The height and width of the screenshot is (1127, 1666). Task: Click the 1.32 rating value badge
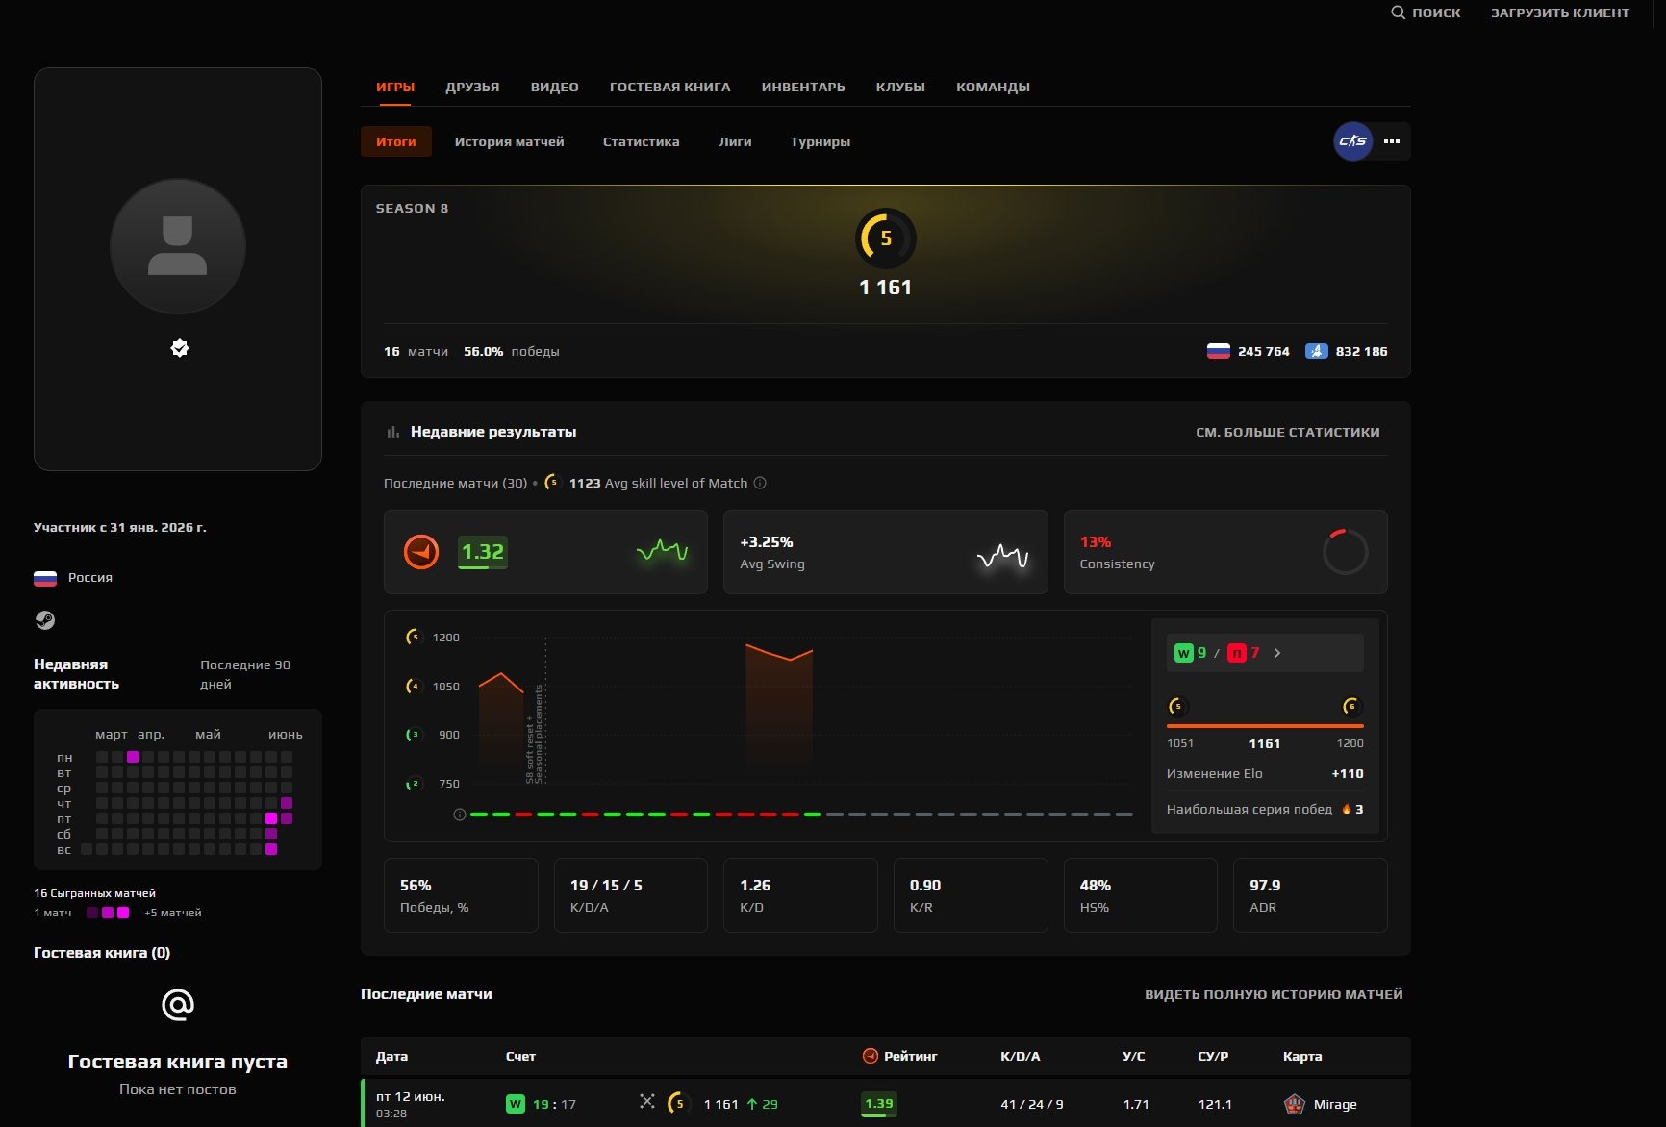pos(483,552)
